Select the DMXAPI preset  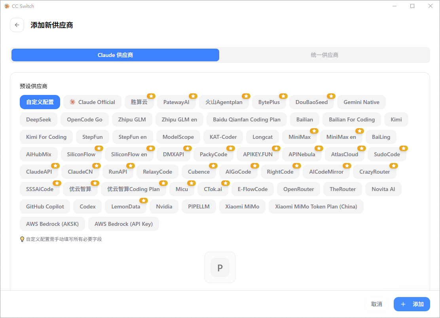(173, 154)
